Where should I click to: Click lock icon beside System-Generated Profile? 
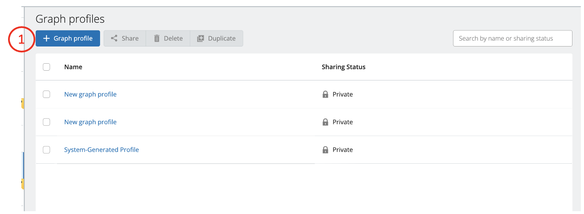coord(325,150)
